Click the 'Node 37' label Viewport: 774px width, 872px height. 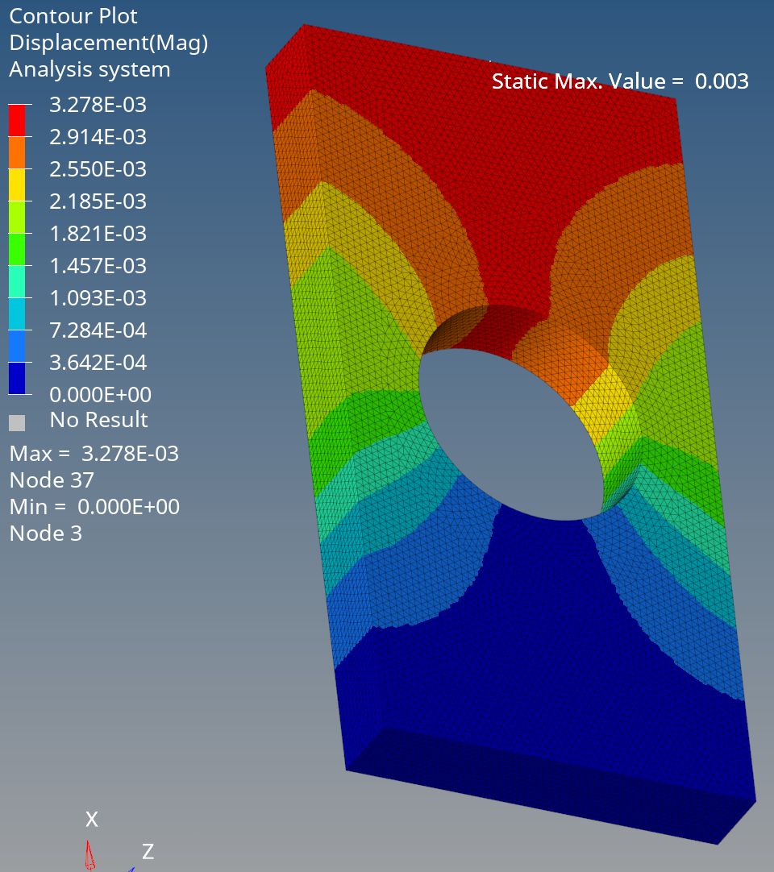point(52,480)
